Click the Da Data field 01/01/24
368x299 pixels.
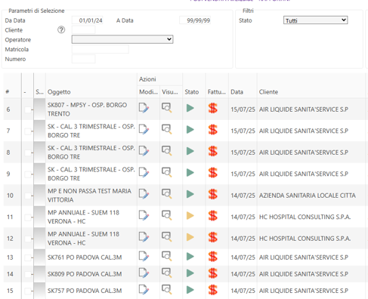(88, 20)
